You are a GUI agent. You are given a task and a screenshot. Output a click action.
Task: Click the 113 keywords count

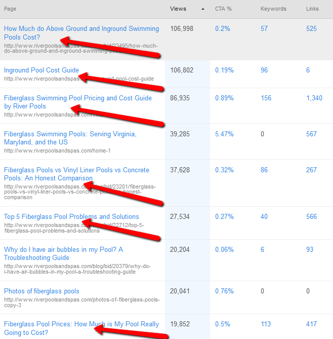pos(266,324)
